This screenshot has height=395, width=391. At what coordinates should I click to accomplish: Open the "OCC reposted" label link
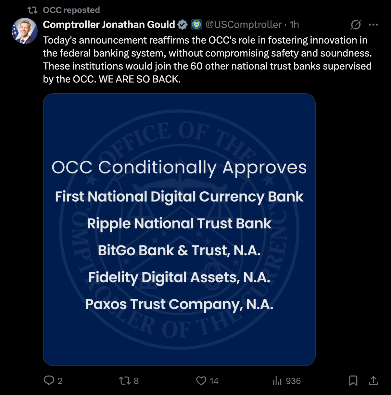[x=71, y=10]
